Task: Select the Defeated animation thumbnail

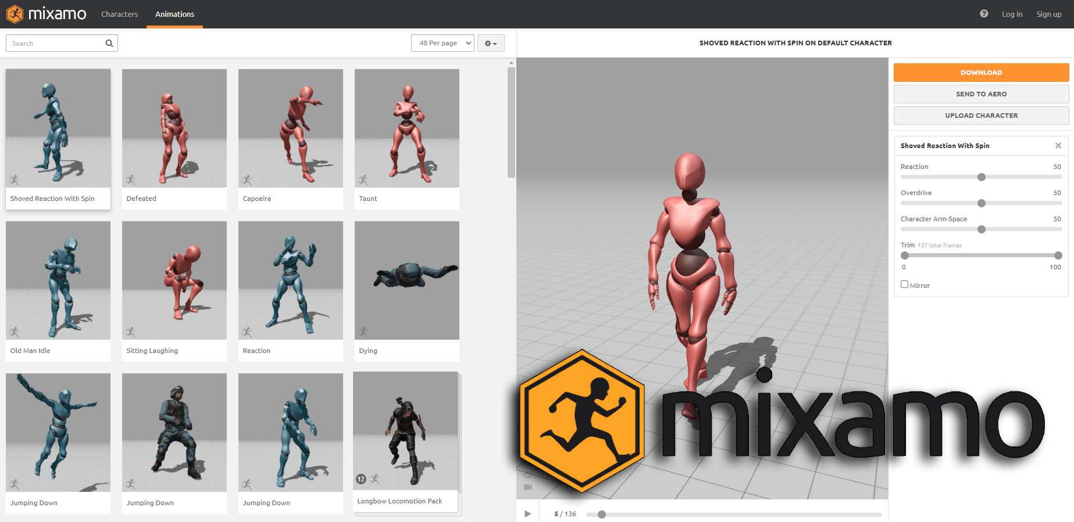Action: [174, 128]
